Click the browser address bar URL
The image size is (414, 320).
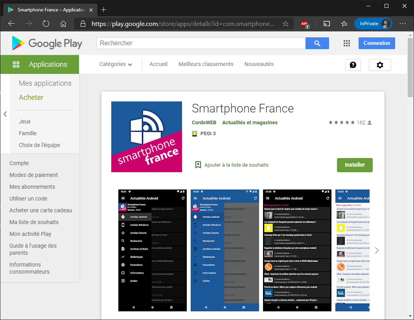point(183,24)
